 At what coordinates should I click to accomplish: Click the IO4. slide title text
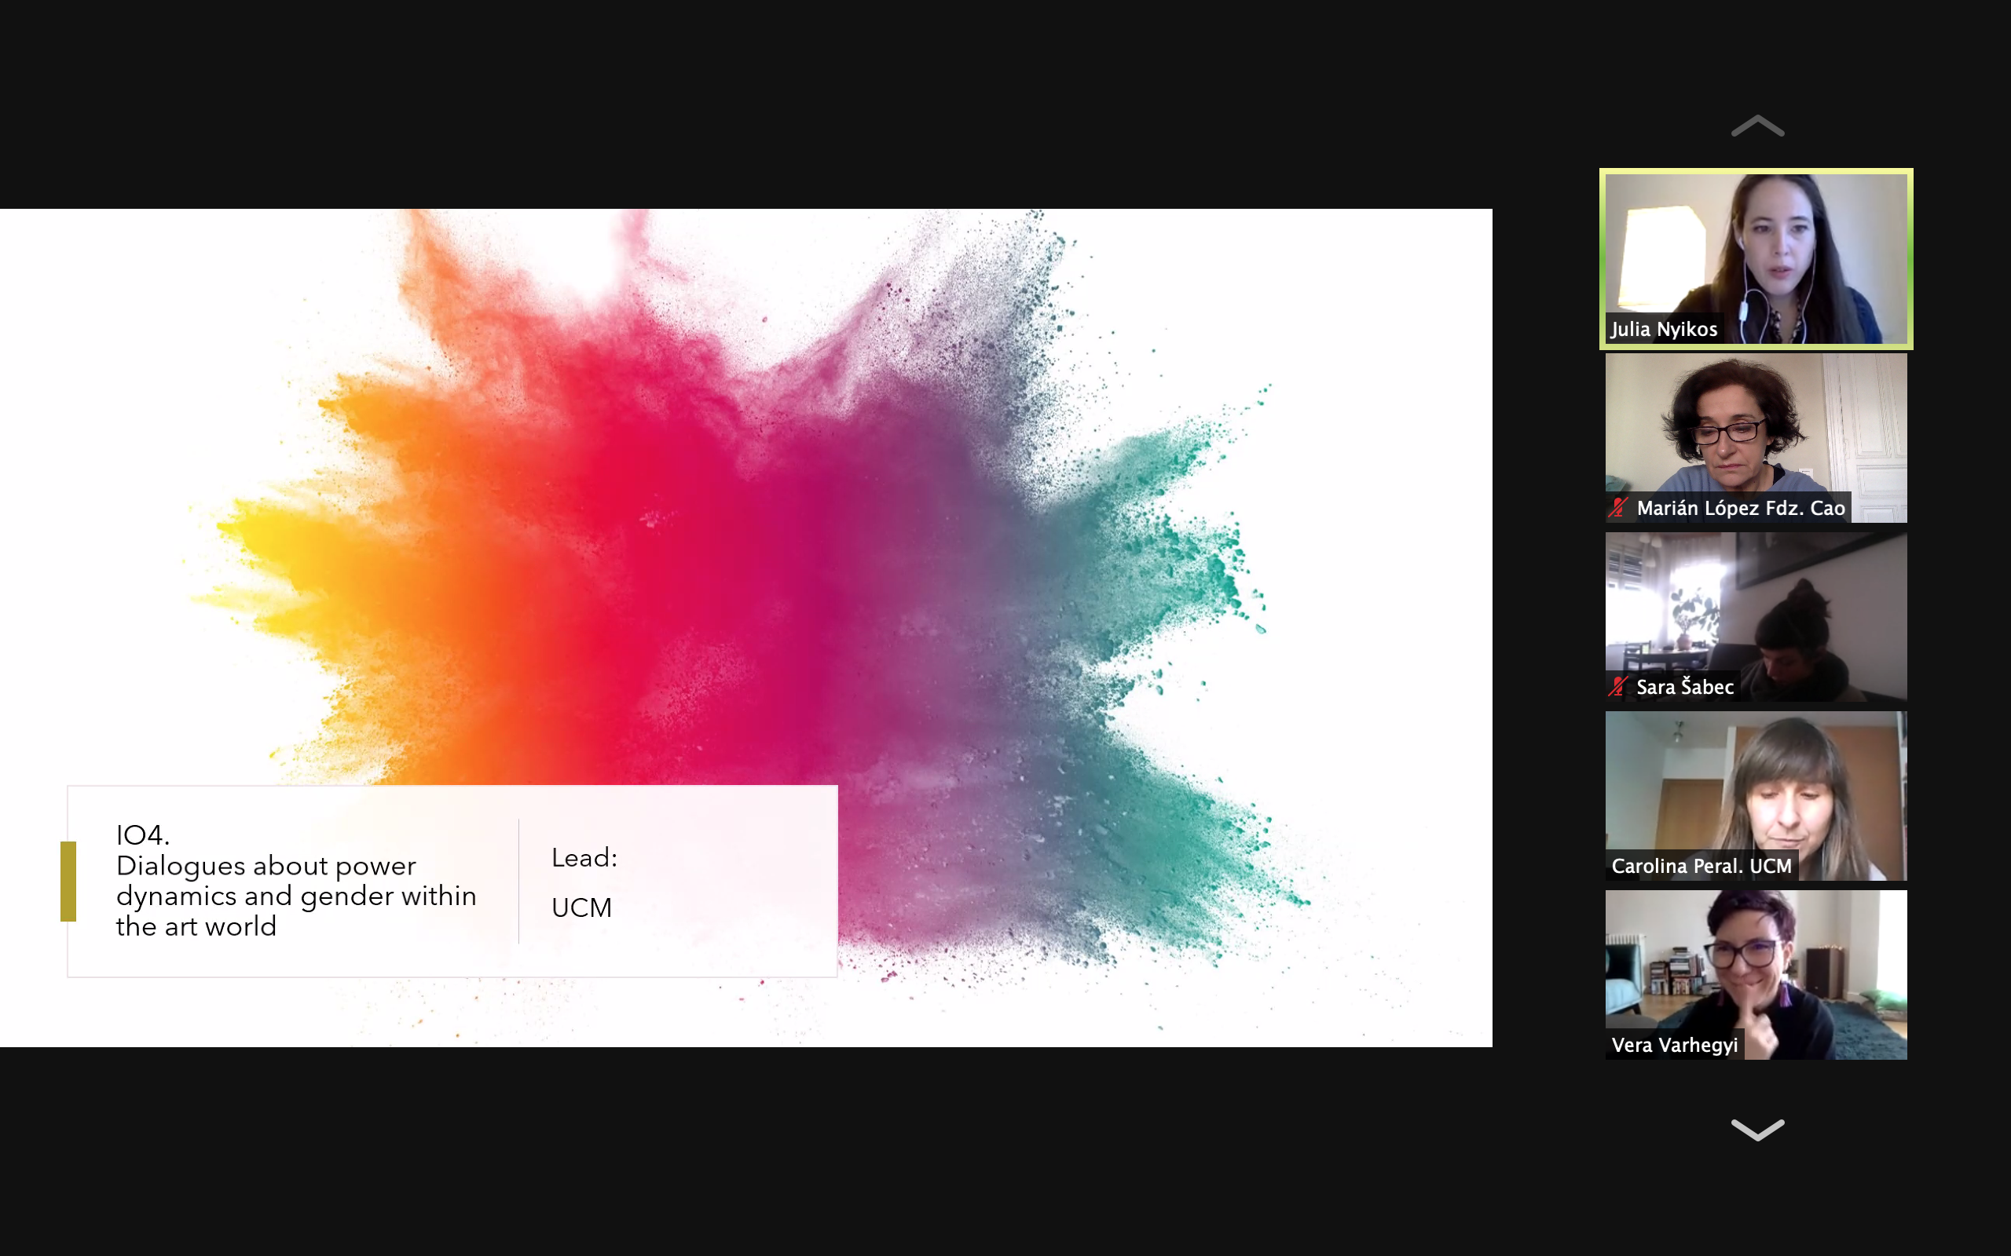(x=143, y=834)
